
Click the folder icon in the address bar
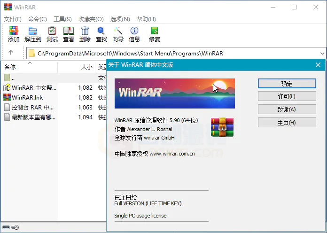[x=31, y=53]
